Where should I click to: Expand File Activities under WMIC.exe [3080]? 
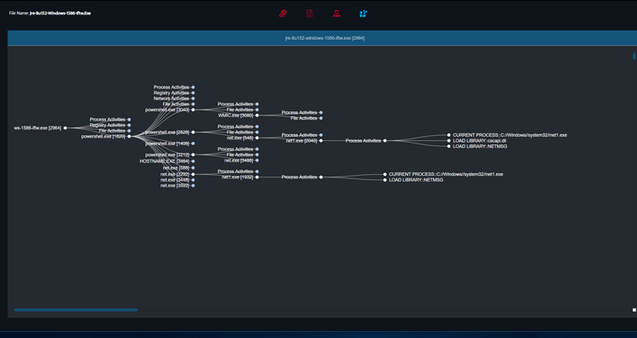coord(321,118)
